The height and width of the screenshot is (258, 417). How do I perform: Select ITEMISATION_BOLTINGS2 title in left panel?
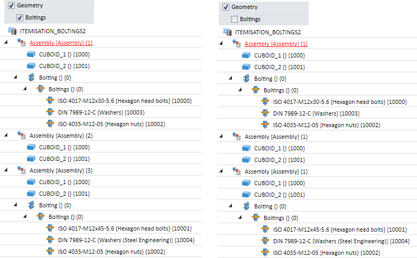53,31
